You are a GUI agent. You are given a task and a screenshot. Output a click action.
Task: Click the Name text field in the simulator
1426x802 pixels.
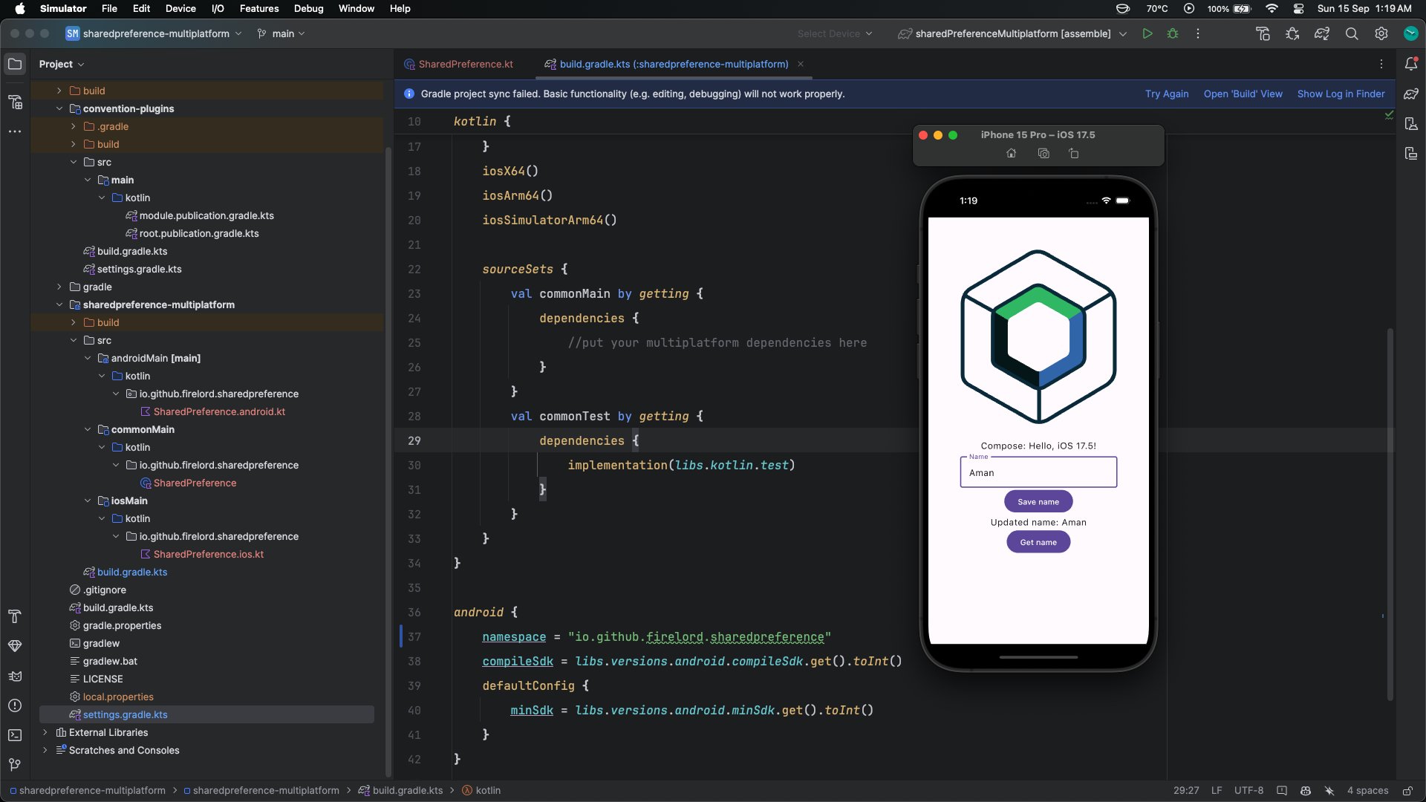1038,473
